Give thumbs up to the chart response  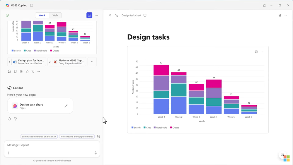(x=27, y=71)
